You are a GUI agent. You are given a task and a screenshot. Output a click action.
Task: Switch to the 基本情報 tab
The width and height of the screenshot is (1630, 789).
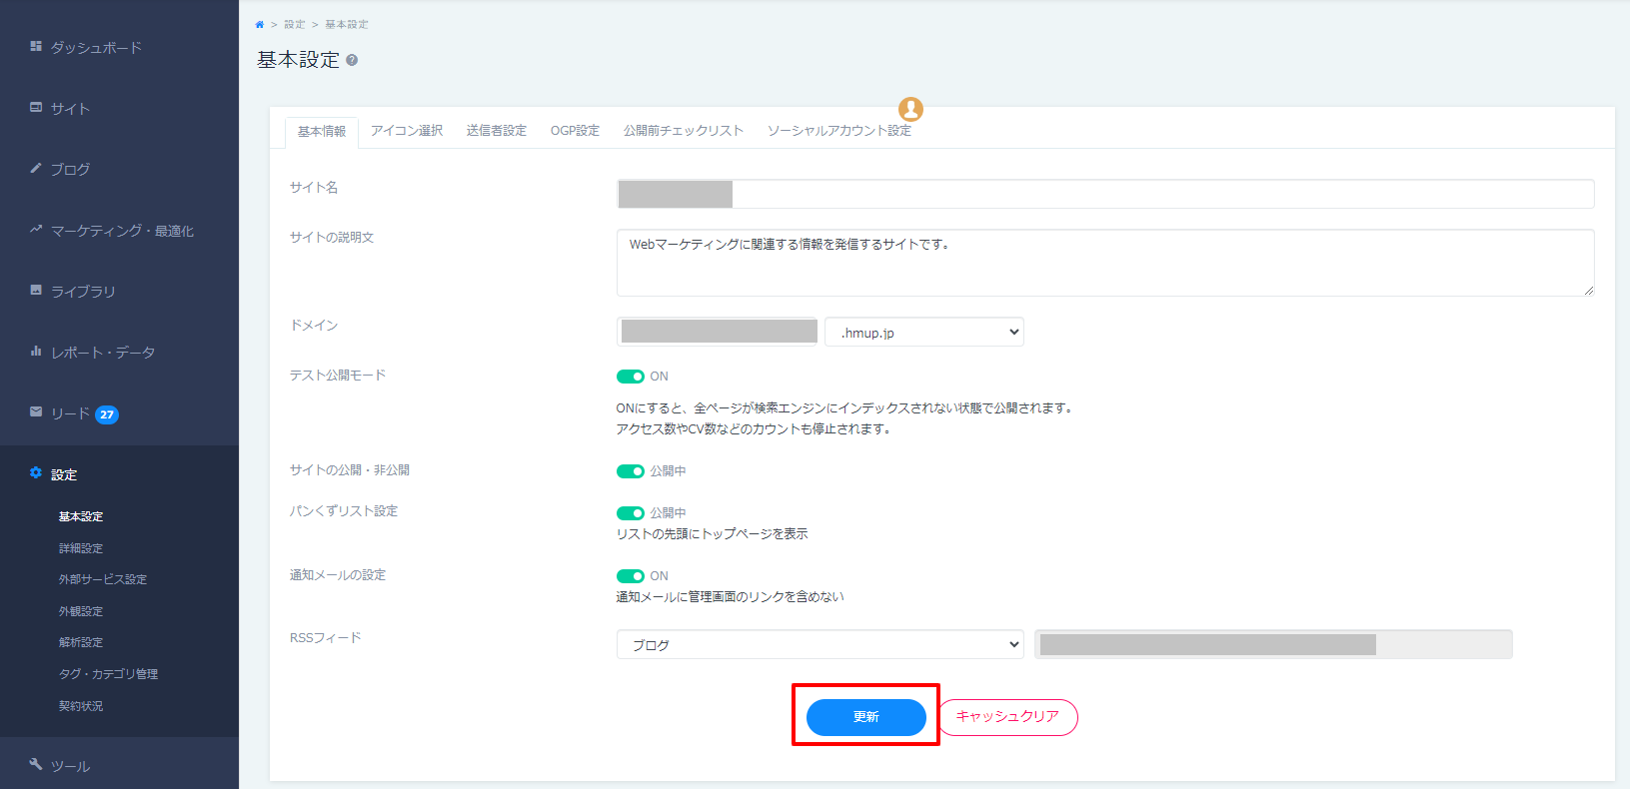point(322,132)
